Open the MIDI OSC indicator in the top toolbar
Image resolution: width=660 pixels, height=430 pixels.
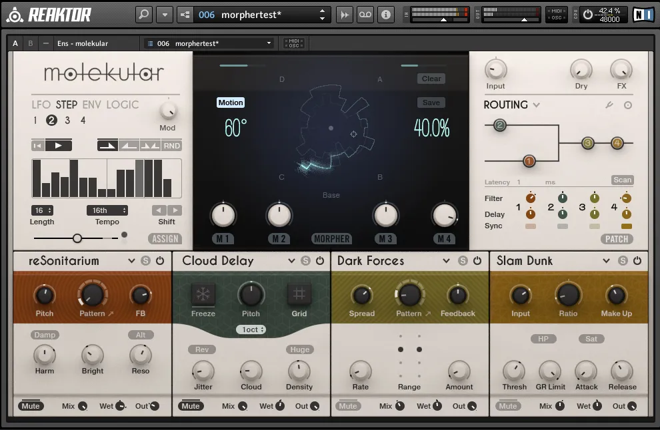click(557, 15)
